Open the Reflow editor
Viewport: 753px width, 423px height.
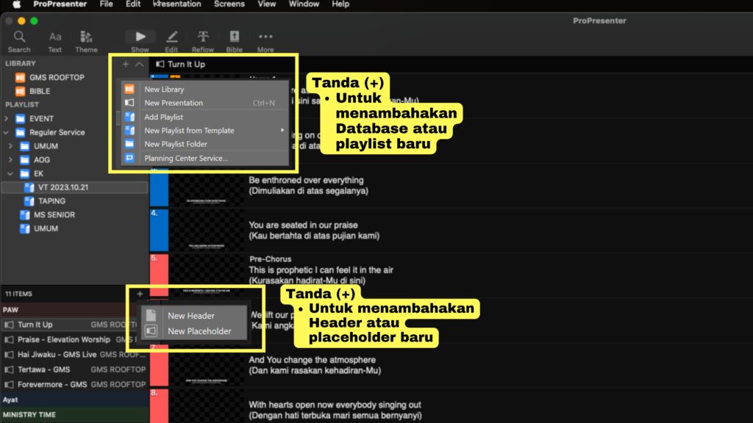[x=203, y=41]
